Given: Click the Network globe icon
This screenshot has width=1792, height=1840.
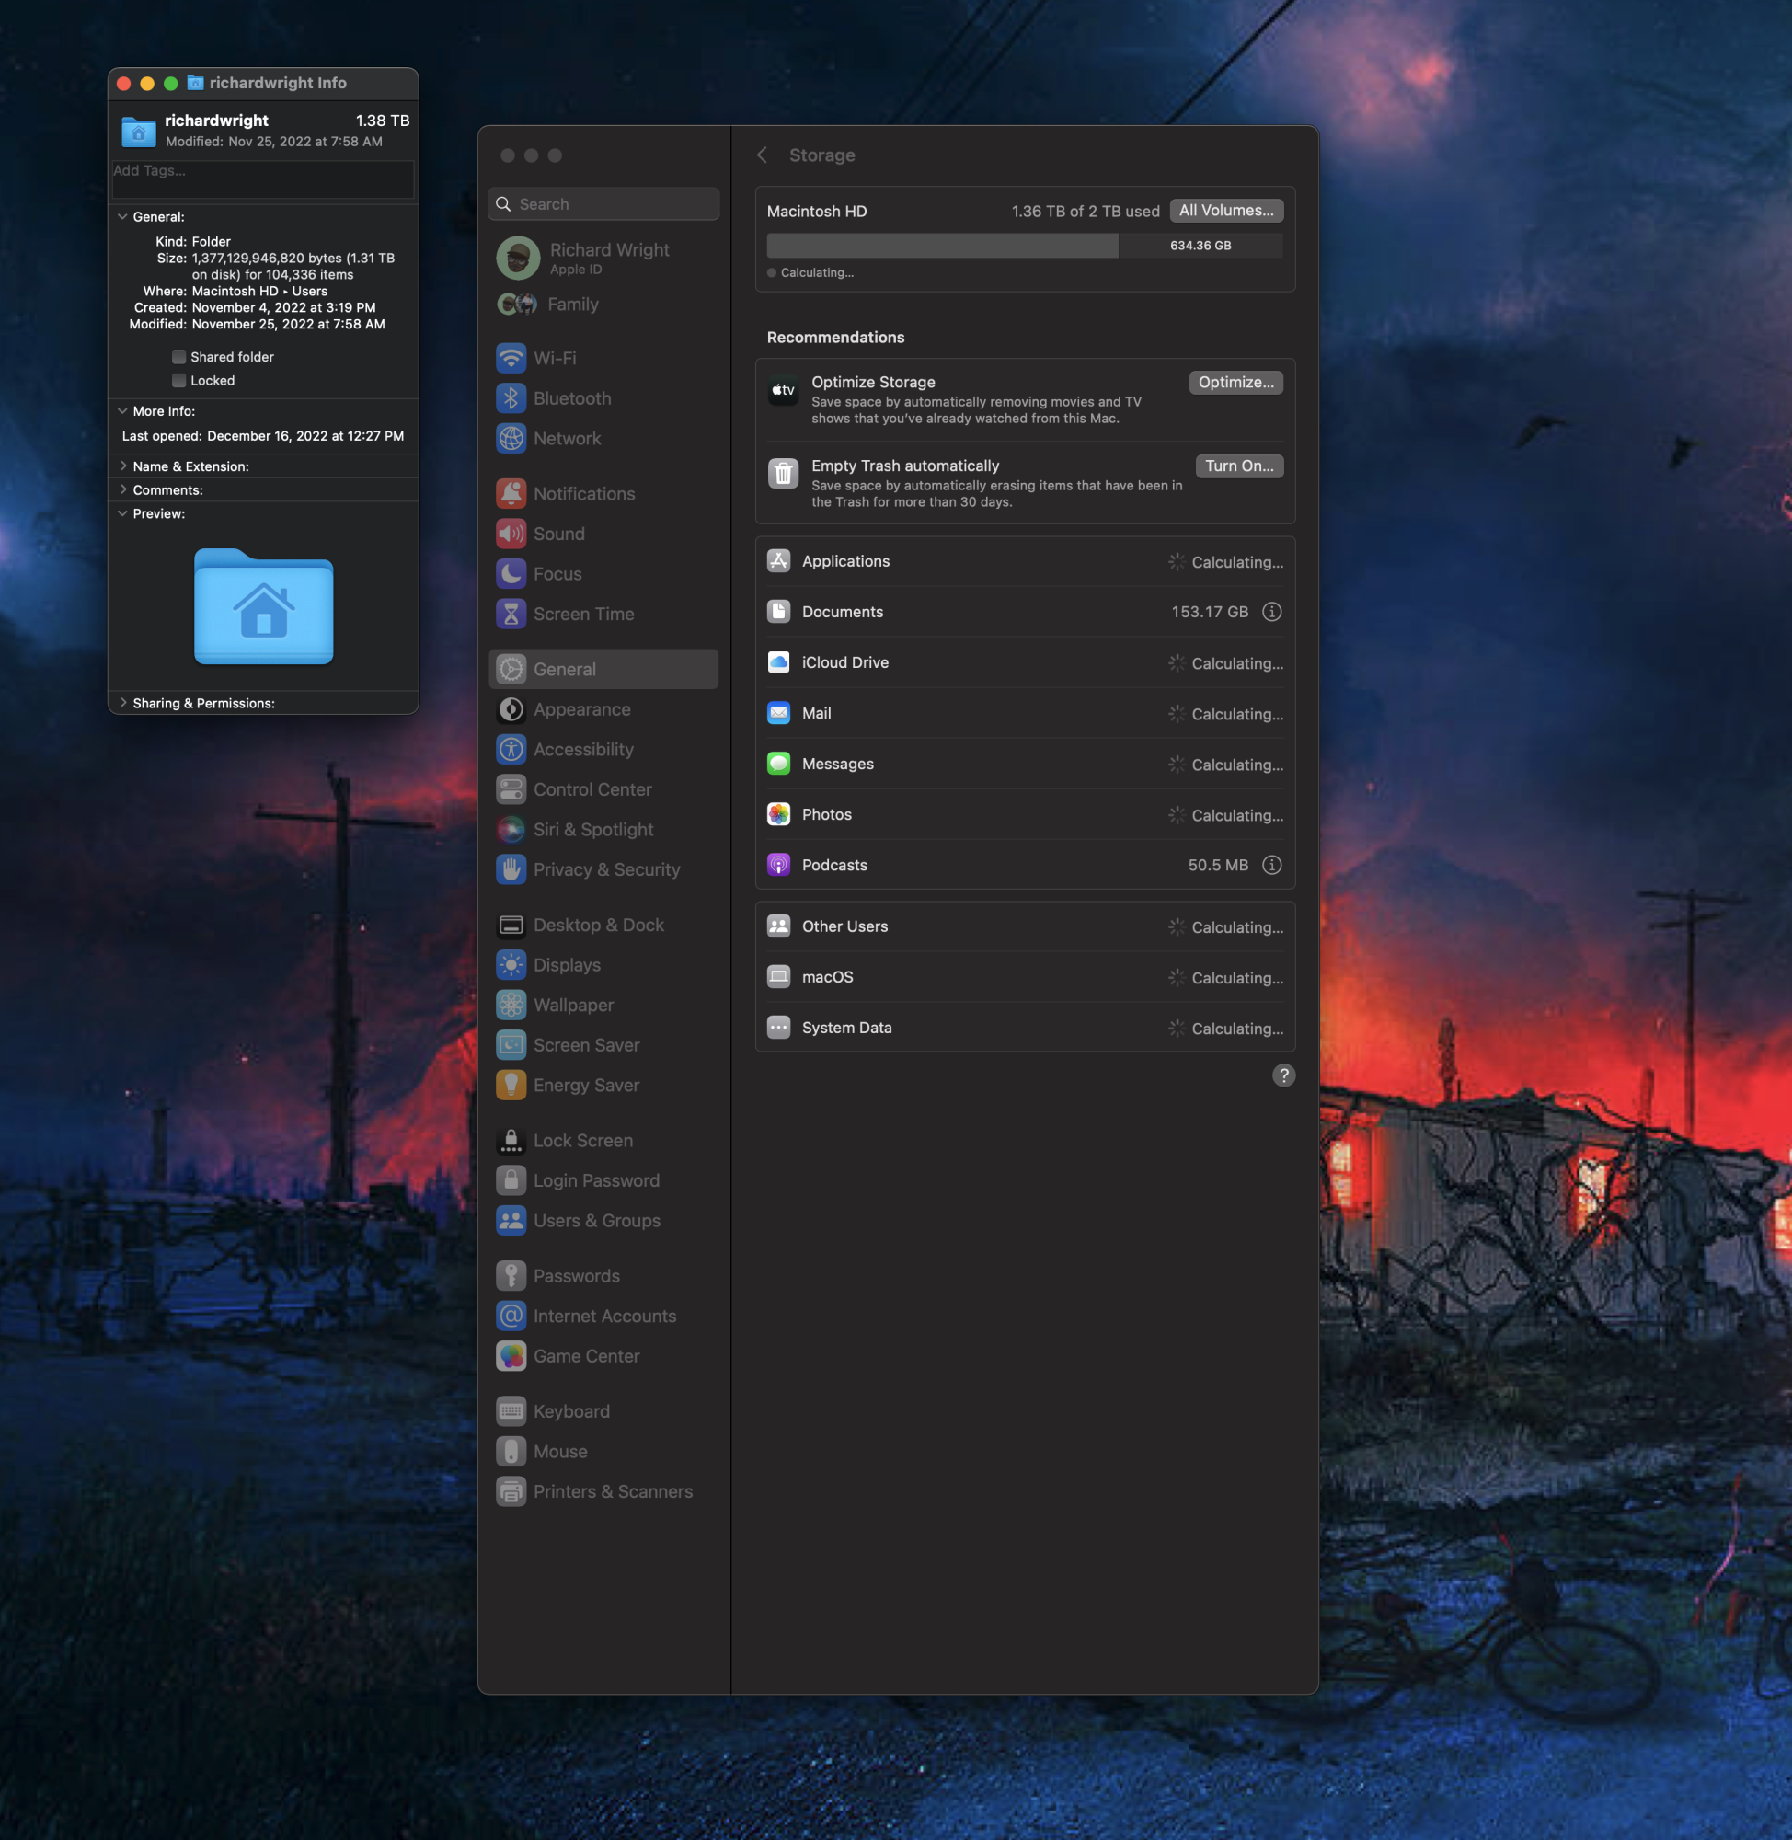Looking at the screenshot, I should click(511, 438).
